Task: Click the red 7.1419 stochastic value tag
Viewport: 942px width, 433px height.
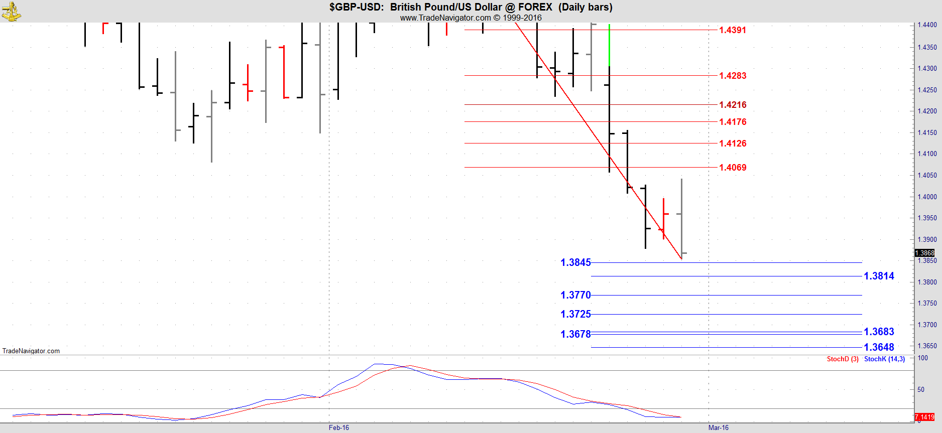Action: [924, 417]
